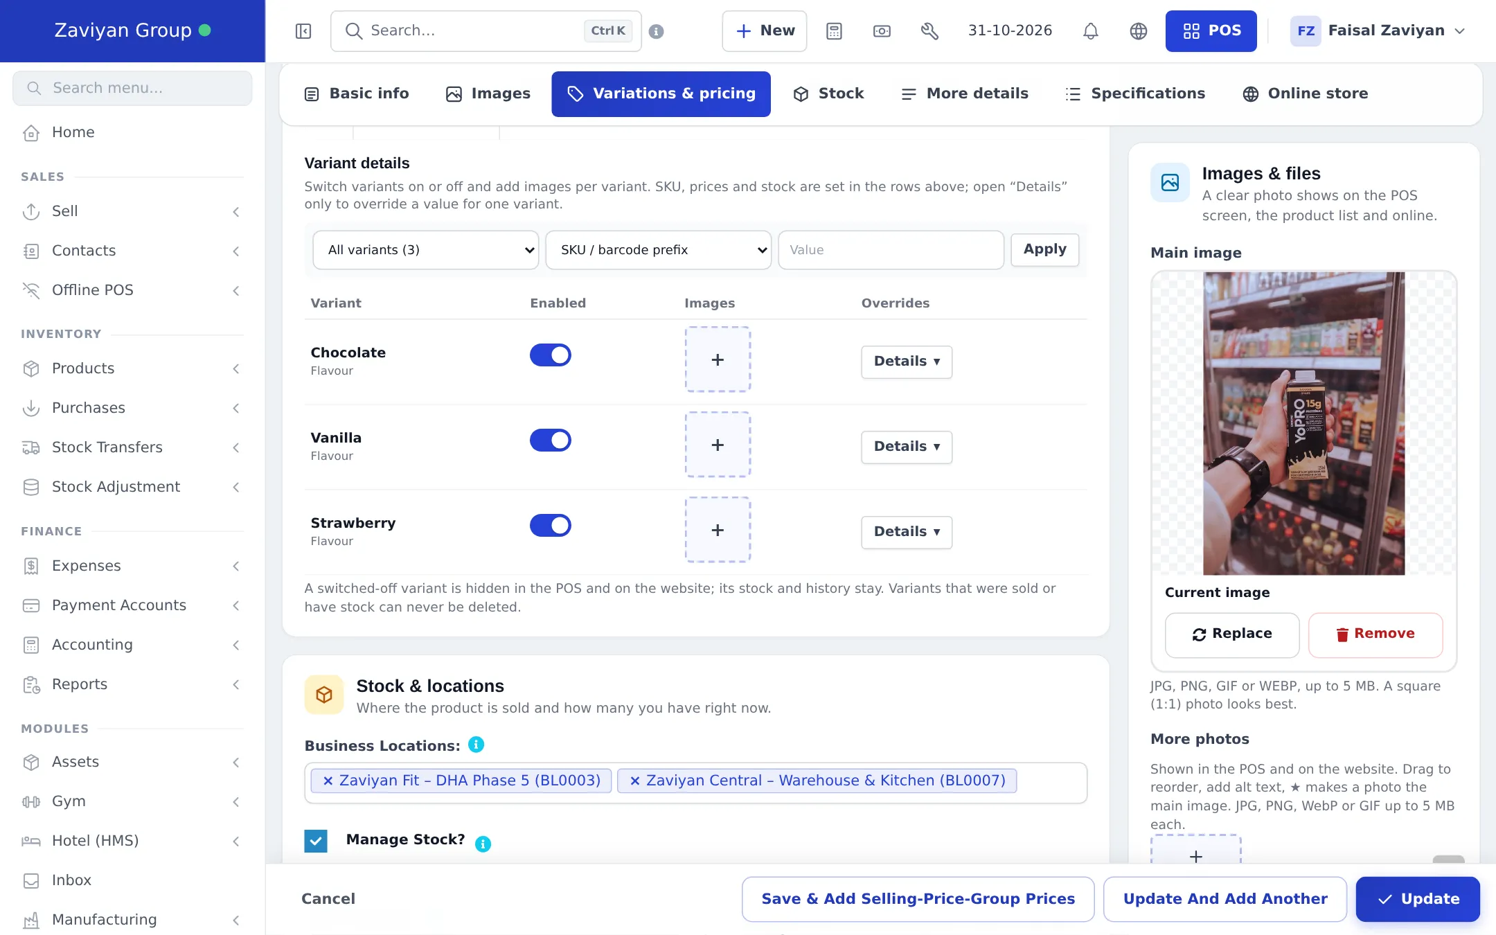This screenshot has height=935, width=1496.
Task: Click Cancel at the bottom
Action: 328,899
